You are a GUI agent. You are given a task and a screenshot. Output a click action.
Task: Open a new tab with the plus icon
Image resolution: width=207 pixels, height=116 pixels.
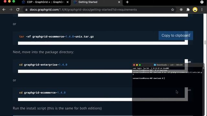tap(127, 2)
